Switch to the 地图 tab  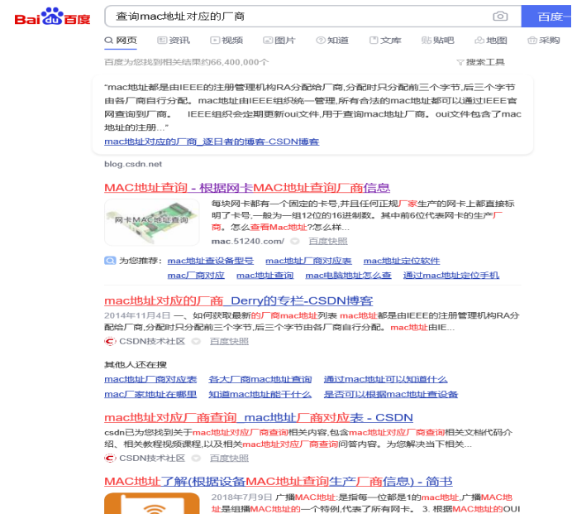tap(491, 41)
